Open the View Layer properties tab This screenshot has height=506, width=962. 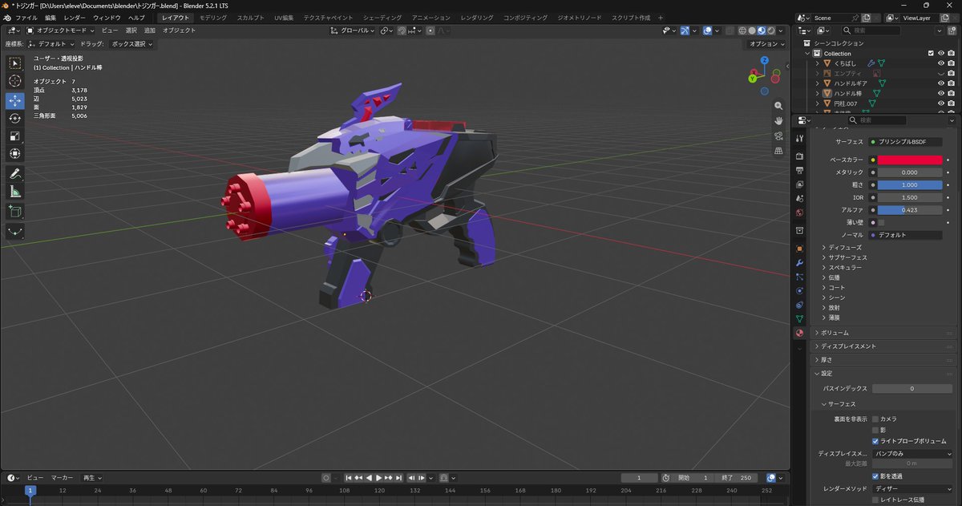tap(799, 184)
